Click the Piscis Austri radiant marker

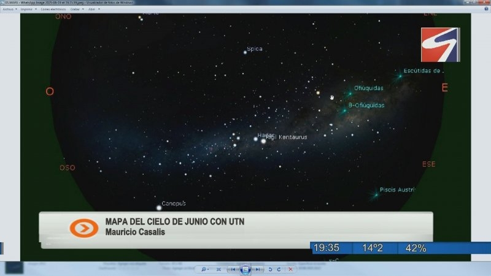click(375, 194)
